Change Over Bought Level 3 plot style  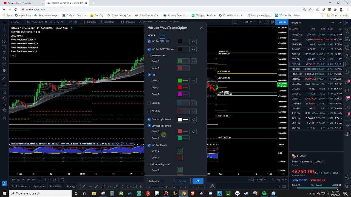(194, 120)
